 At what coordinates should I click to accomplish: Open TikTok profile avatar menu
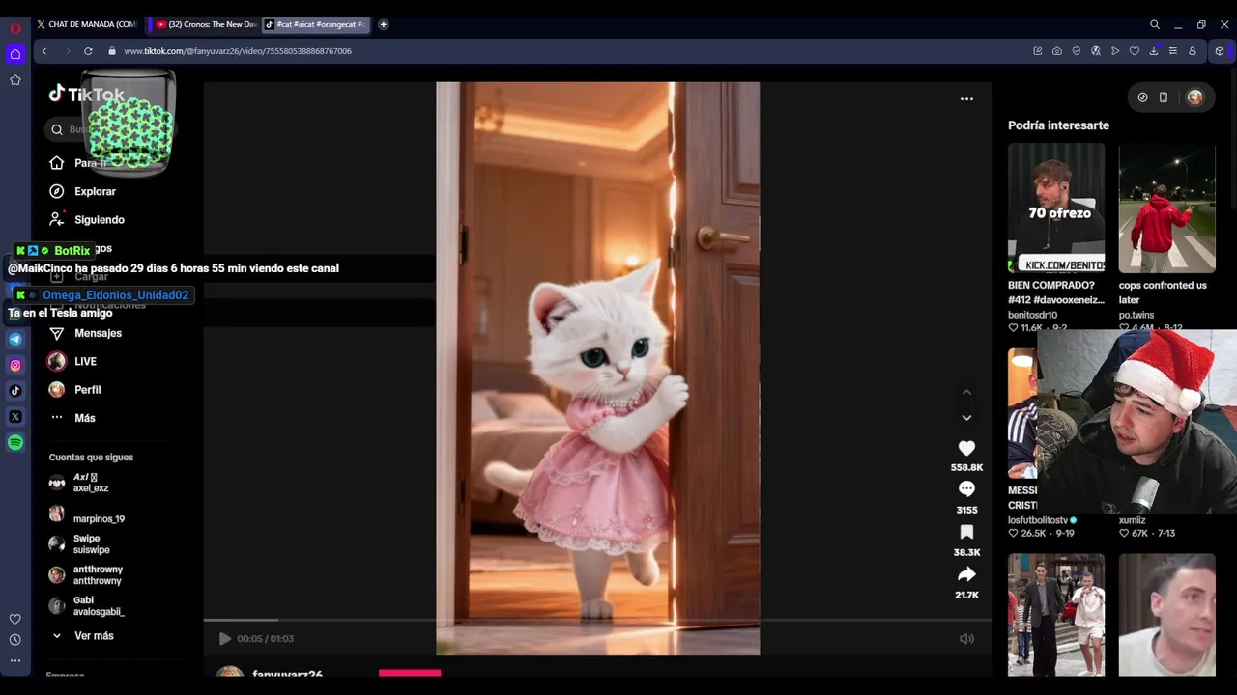(x=1195, y=97)
